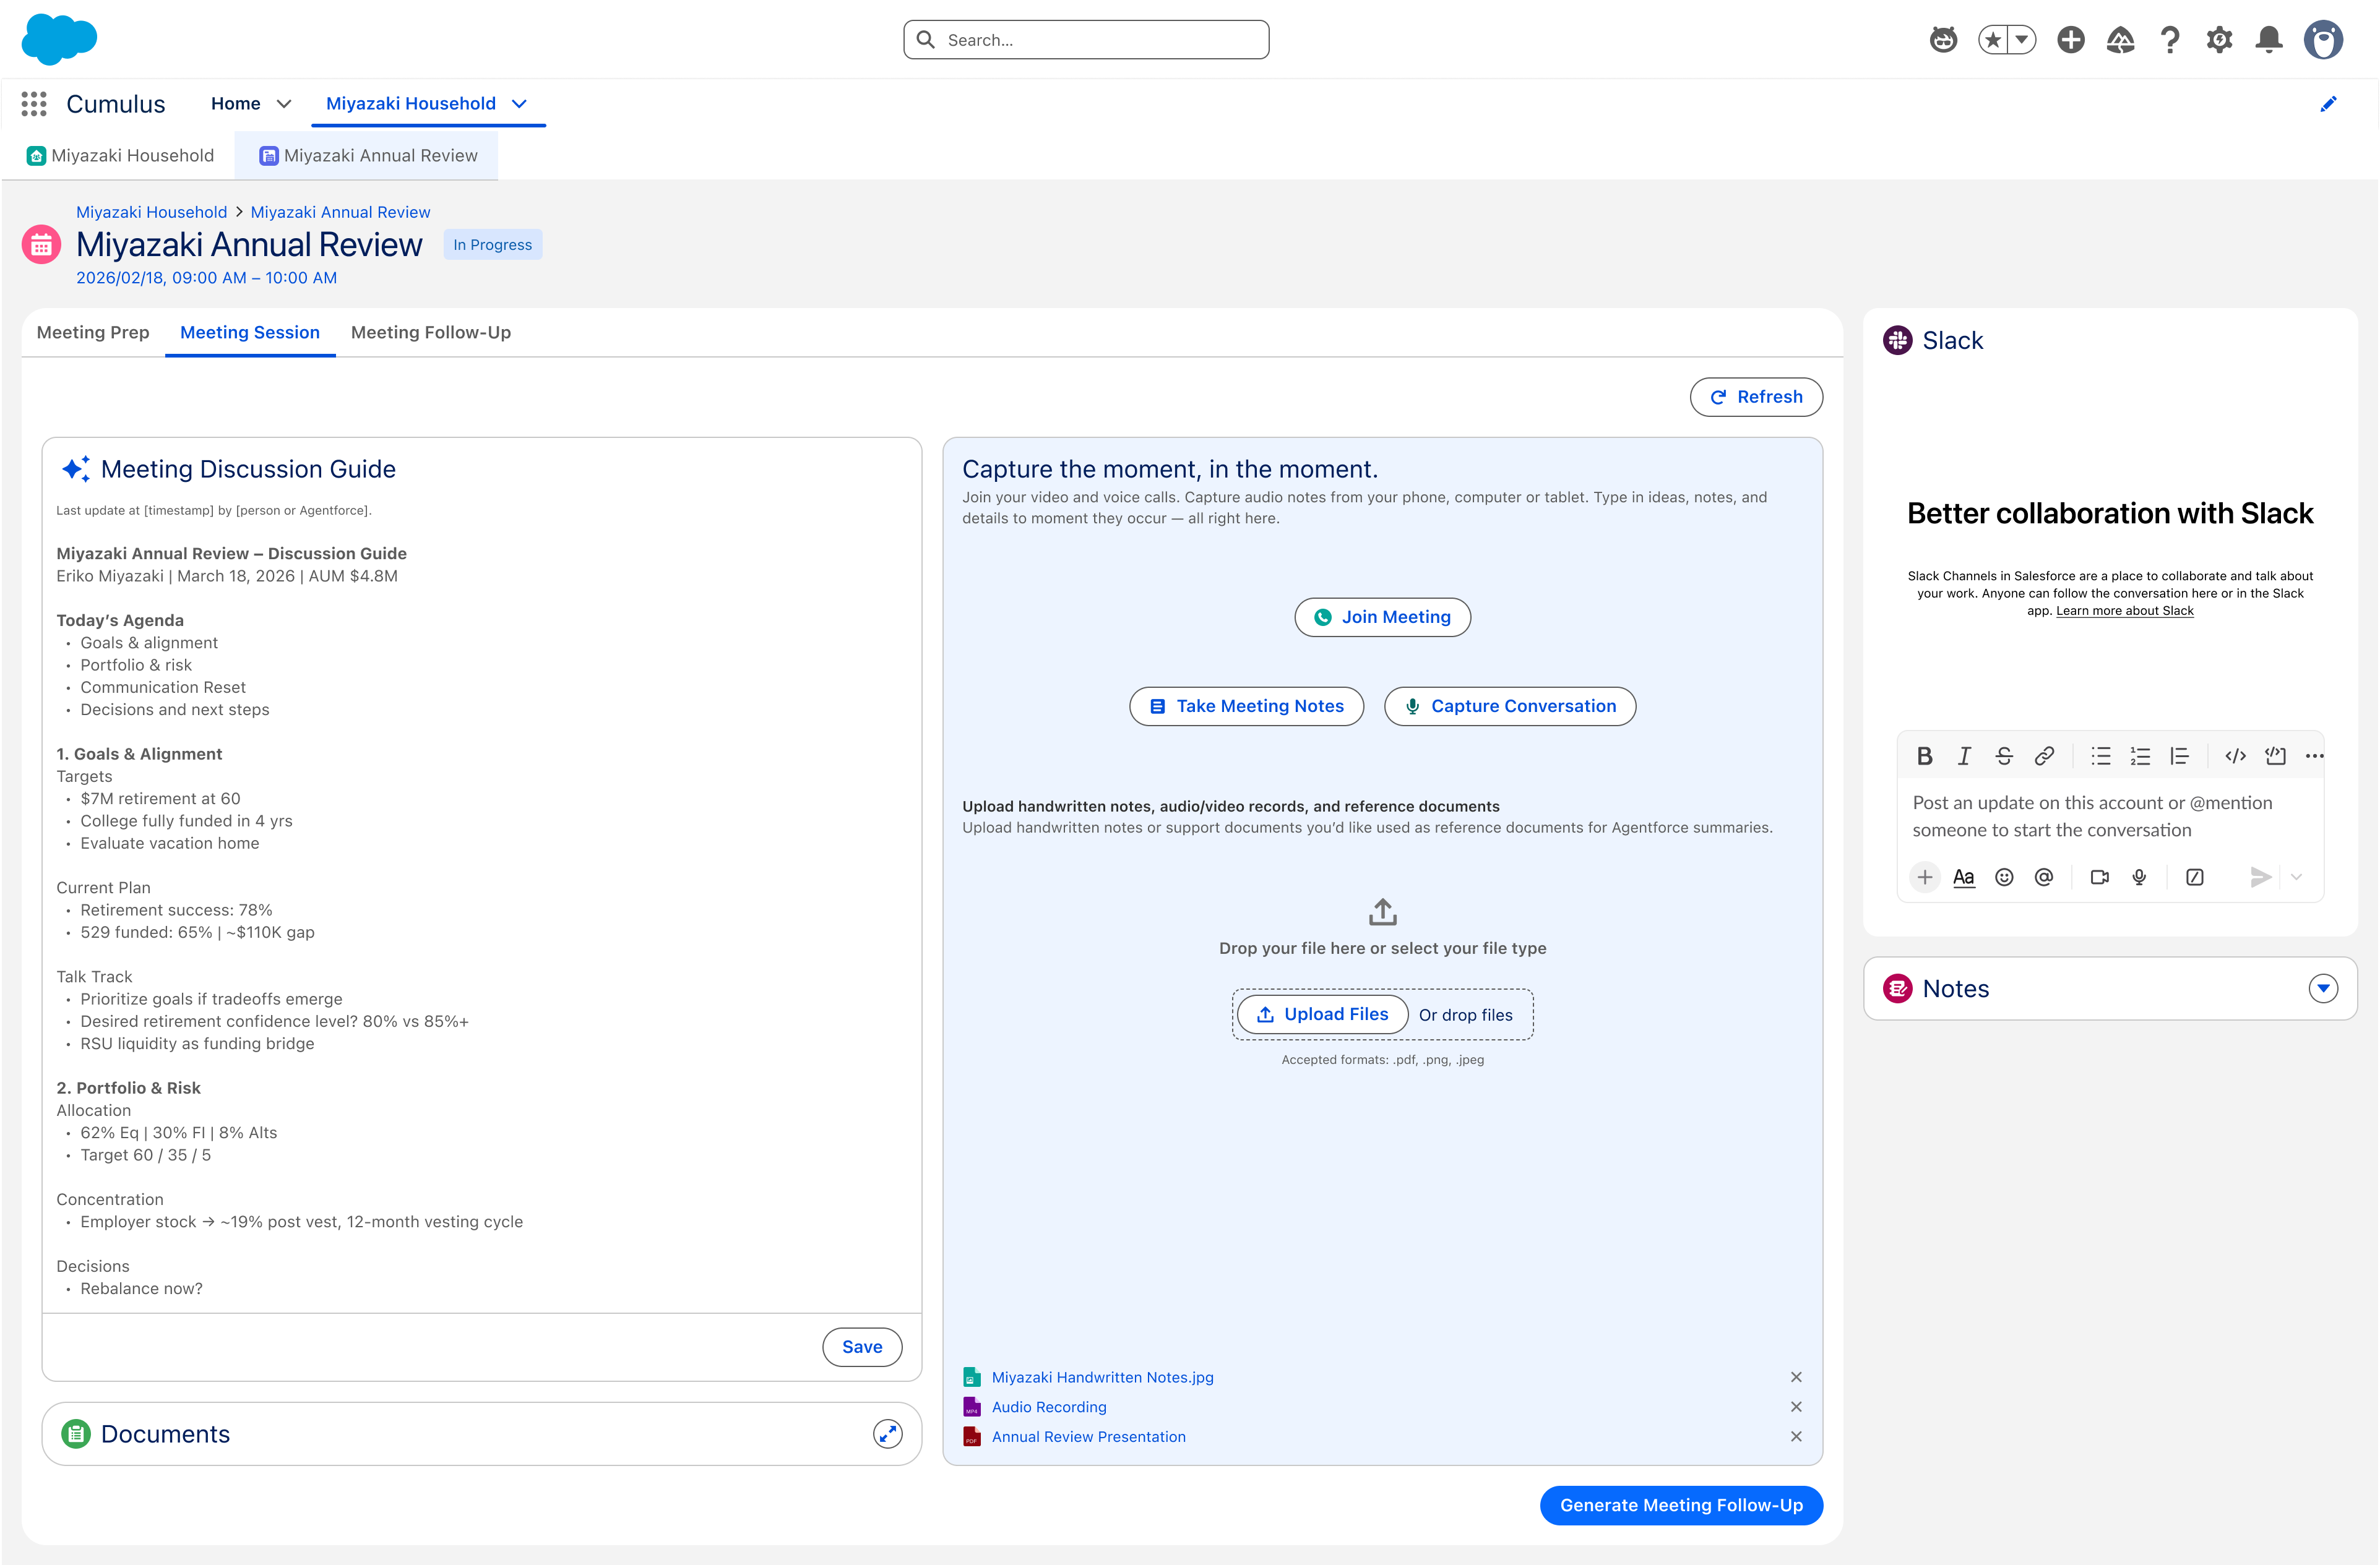Remove the Annual Review Presentation attachment
This screenshot has height=1565, width=2380.
pyautogui.click(x=1796, y=1437)
